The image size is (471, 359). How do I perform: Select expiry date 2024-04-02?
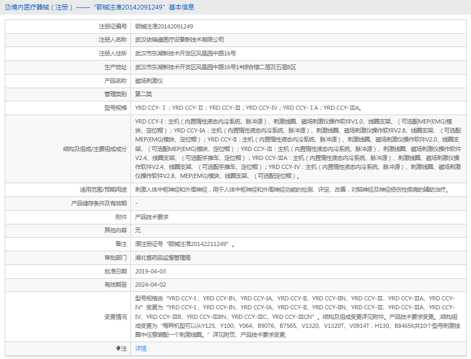150,285
